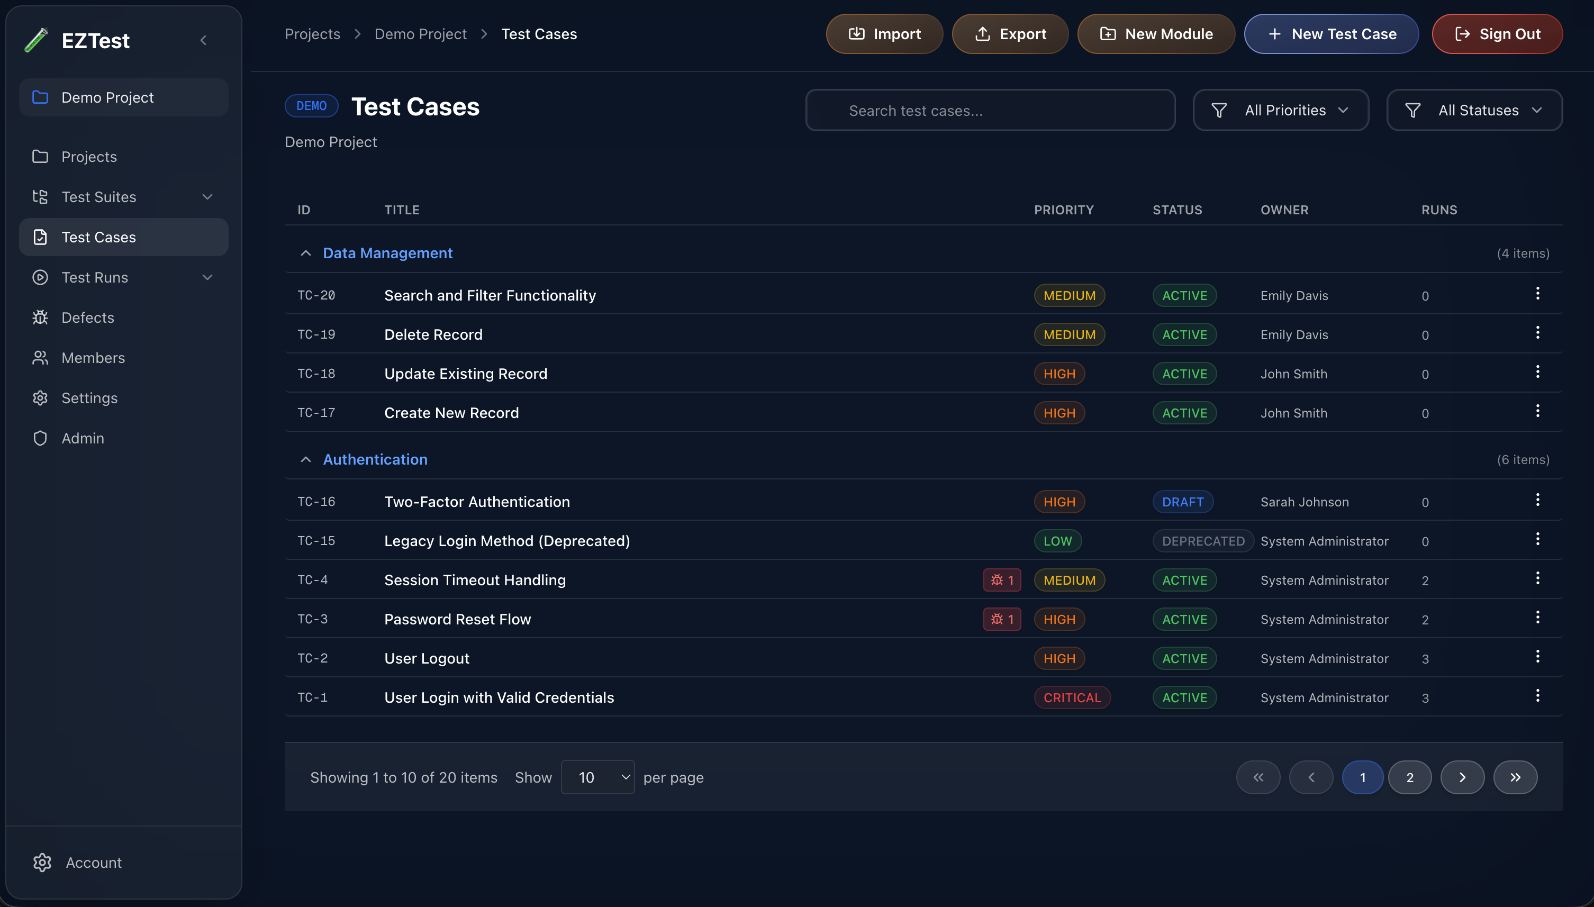The width and height of the screenshot is (1594, 907).
Task: Collapse the Authentication section
Action: pyautogui.click(x=305, y=459)
